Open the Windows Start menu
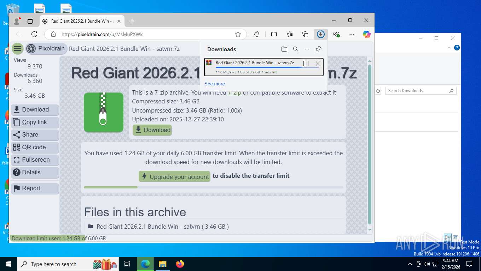This screenshot has width=481, height=271. coord(8,264)
